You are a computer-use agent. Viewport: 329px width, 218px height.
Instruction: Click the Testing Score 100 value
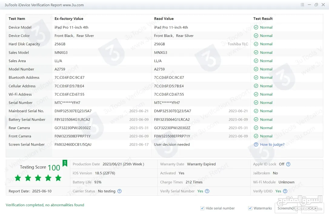coord(54,167)
